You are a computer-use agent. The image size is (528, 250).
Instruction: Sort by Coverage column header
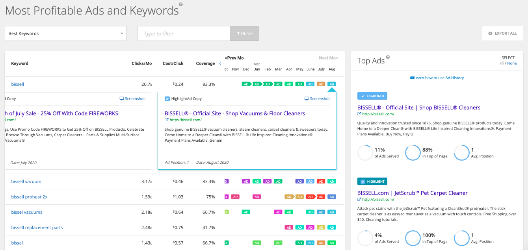[x=205, y=63]
